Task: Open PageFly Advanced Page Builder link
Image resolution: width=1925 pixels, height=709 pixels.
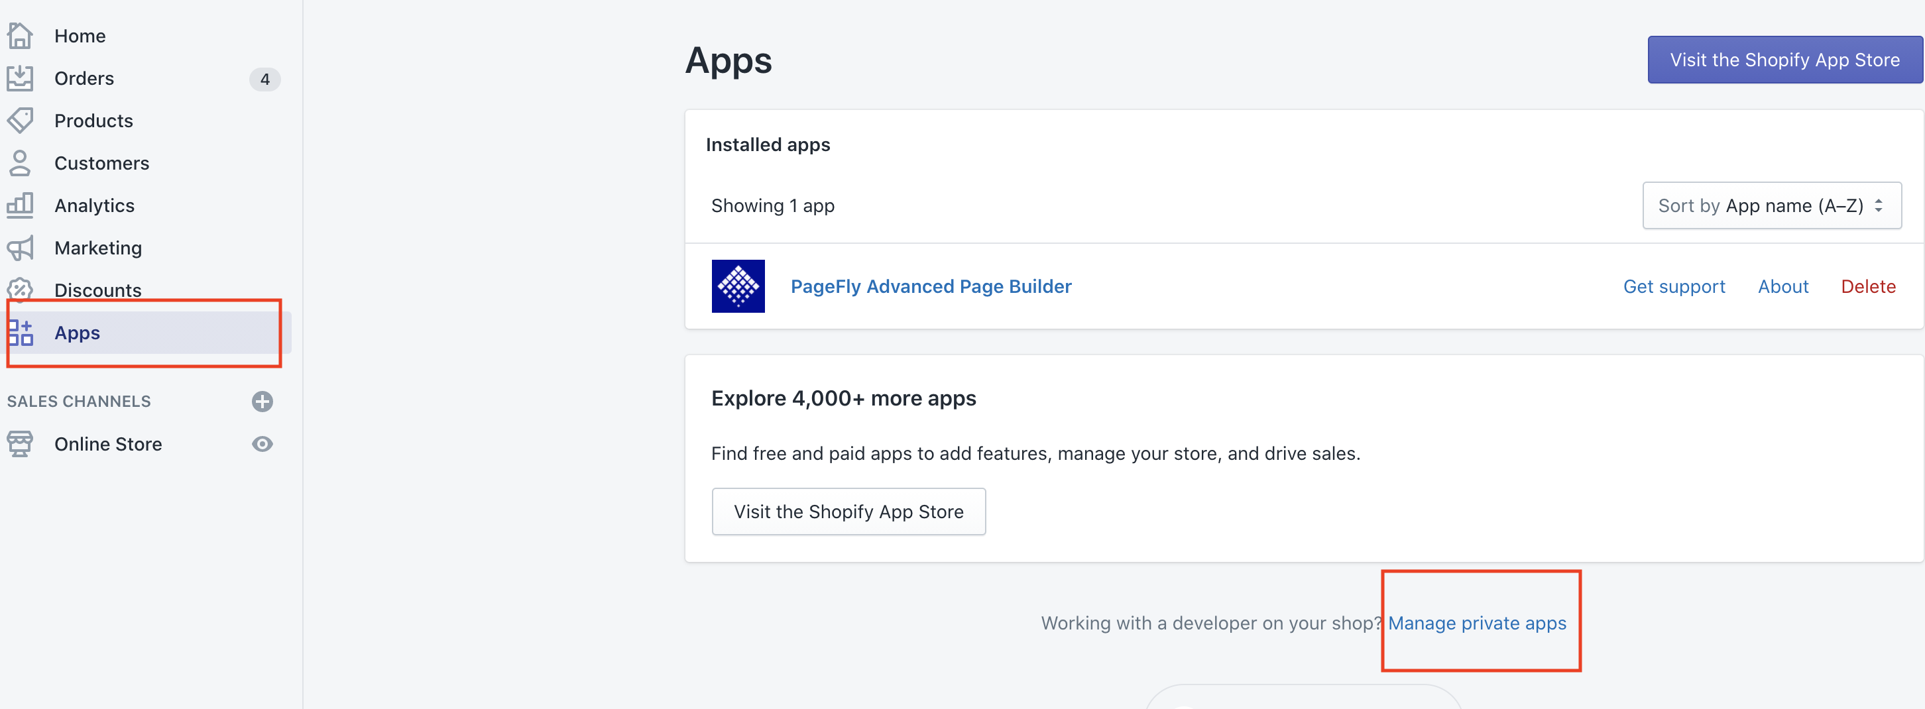Action: tap(931, 286)
